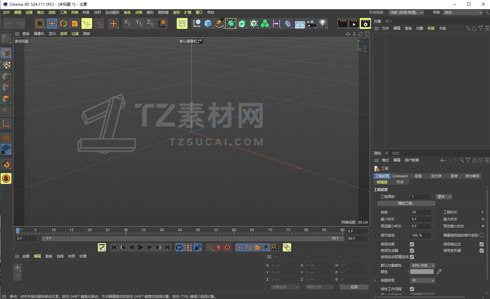The image size is (490, 299).
Task: Enable 编辑使用渲染细节级别 checkbox
Action: tap(481, 235)
